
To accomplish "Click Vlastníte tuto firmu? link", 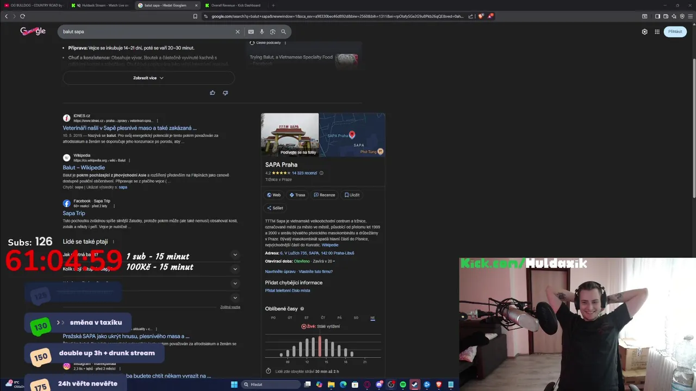I will (x=316, y=272).
